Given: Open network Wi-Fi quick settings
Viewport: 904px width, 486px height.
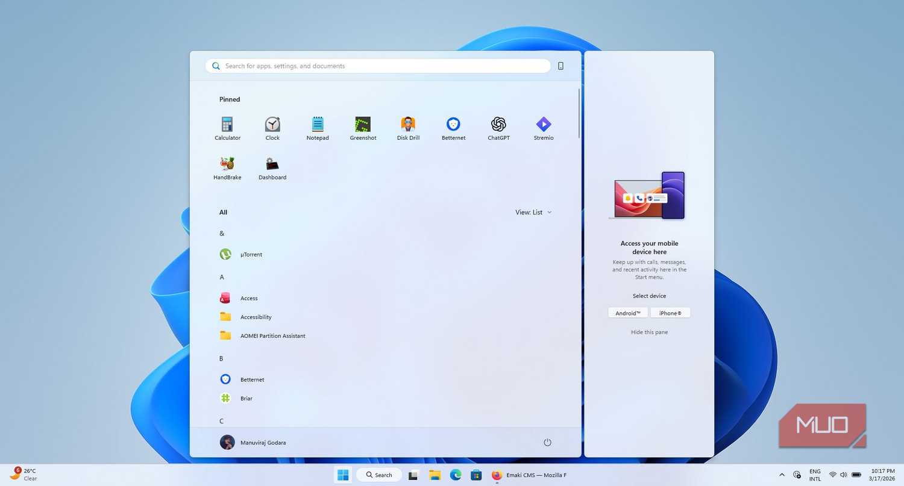Looking at the screenshot, I should point(833,475).
